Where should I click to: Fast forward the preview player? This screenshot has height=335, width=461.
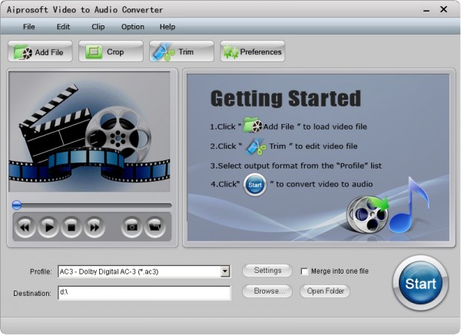[x=95, y=227]
